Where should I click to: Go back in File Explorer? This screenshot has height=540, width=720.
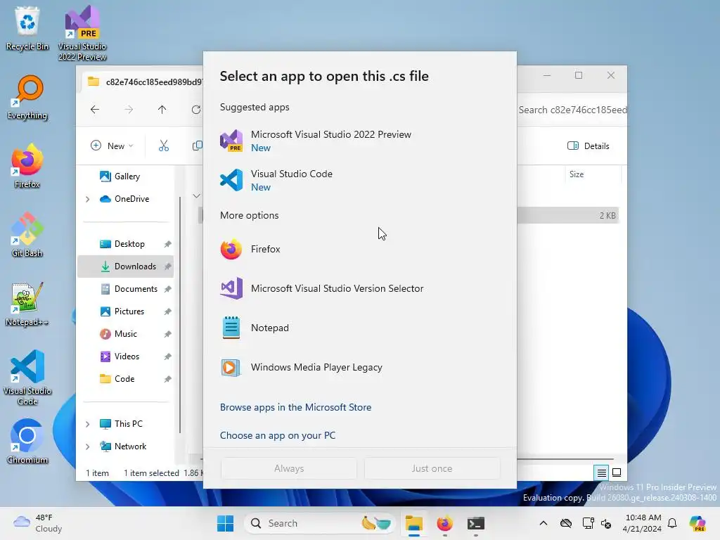click(x=95, y=109)
